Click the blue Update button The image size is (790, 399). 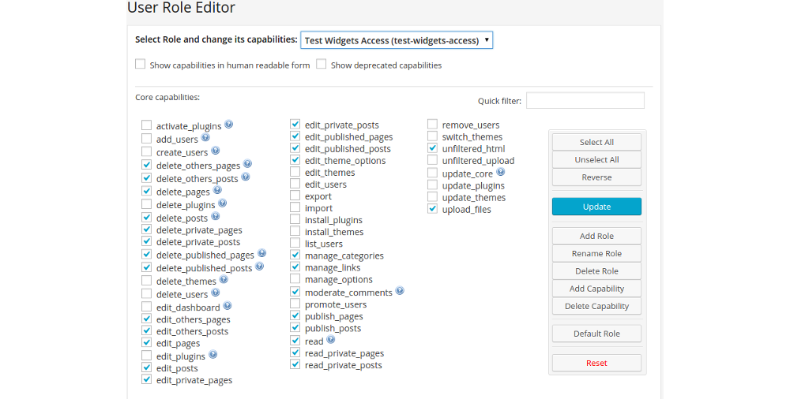[596, 207]
